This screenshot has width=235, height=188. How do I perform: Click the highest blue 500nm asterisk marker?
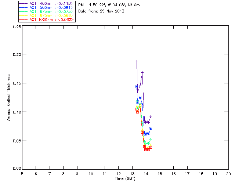click(x=137, y=87)
